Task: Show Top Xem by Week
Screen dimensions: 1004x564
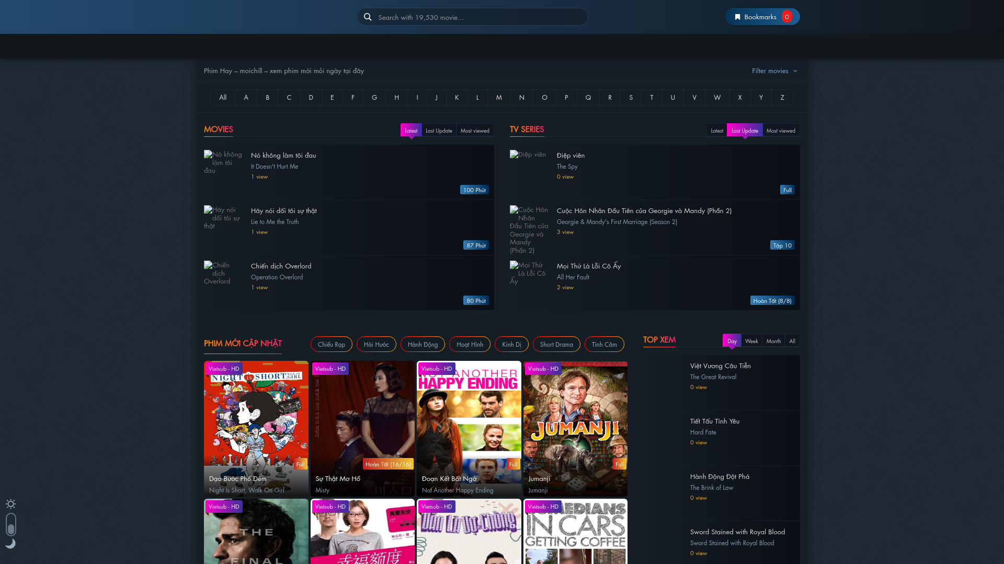Action: pyautogui.click(x=751, y=341)
